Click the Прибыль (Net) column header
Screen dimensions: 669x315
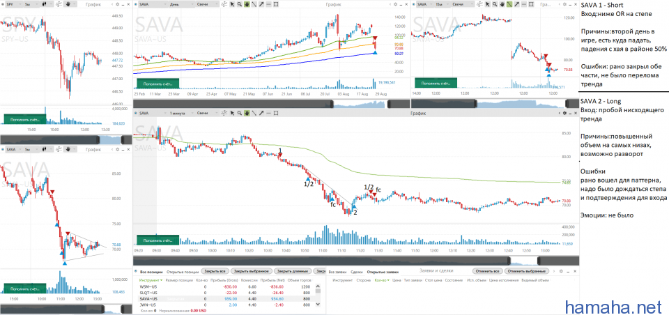[272, 280]
